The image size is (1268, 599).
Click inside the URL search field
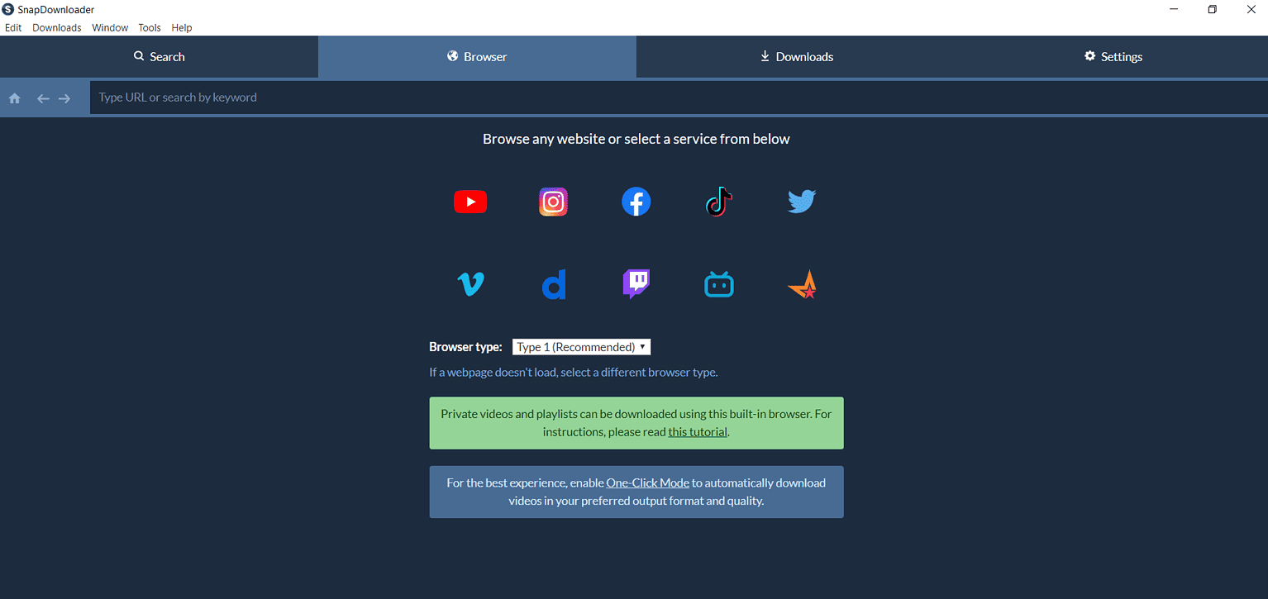(331, 97)
